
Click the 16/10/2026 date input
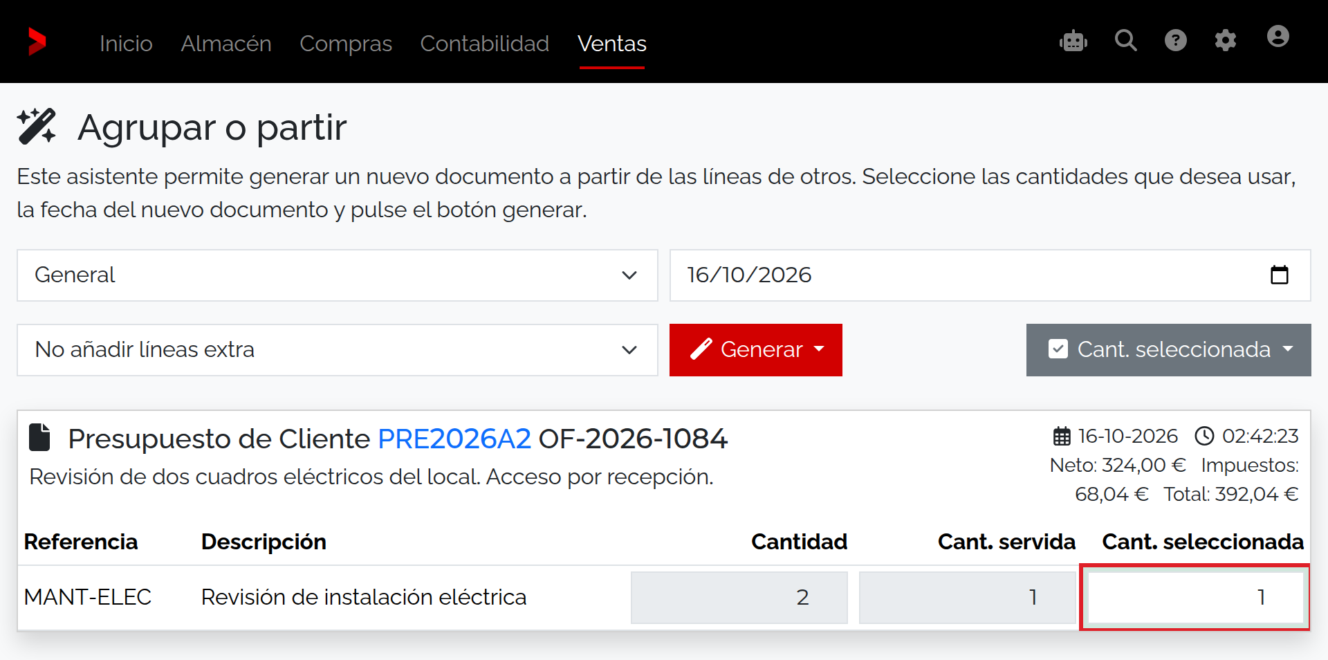pos(990,275)
